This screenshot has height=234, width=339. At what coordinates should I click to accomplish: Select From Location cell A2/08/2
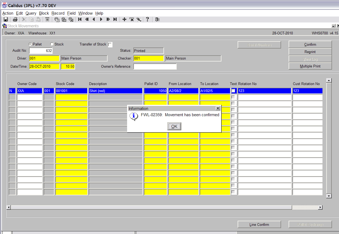pyautogui.click(x=183, y=91)
